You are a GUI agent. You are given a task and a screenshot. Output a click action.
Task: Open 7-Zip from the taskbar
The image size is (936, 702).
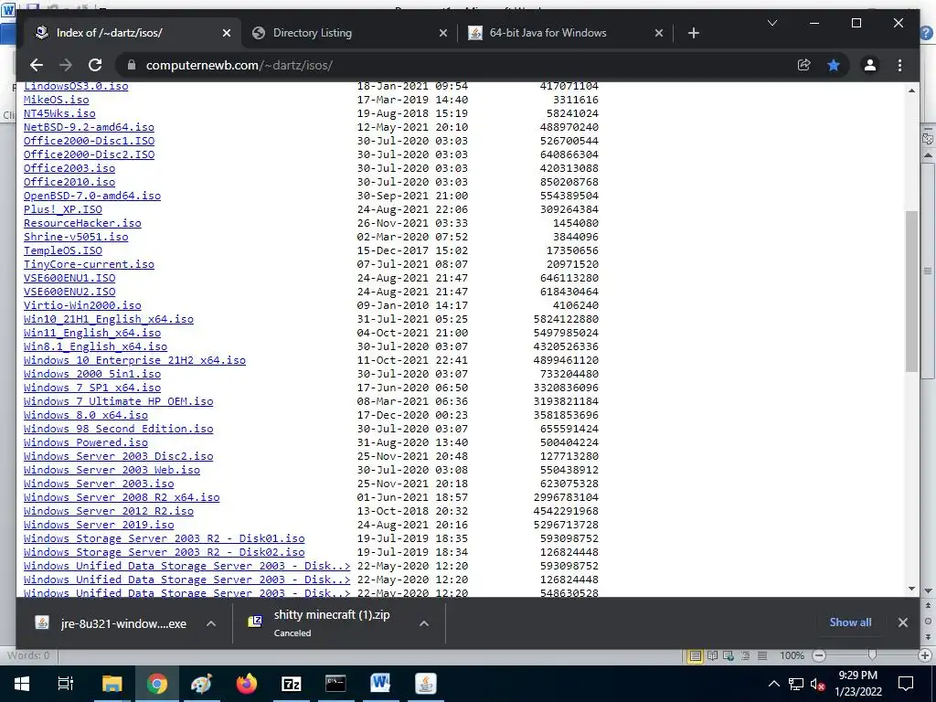point(291,684)
